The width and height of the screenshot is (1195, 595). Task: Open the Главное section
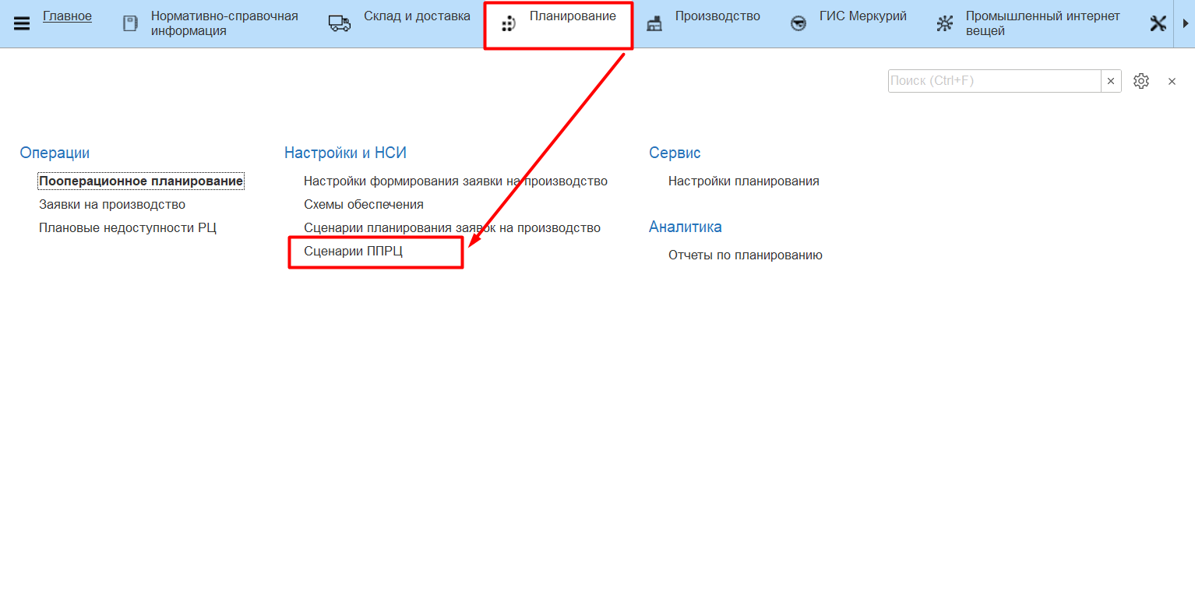click(67, 16)
